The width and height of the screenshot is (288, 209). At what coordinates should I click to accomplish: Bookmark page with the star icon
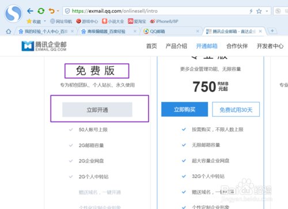(259, 12)
